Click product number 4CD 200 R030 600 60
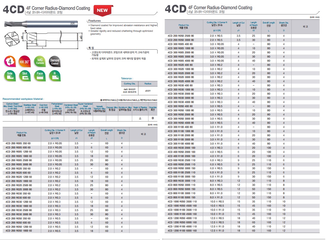 [x=18, y=198]
